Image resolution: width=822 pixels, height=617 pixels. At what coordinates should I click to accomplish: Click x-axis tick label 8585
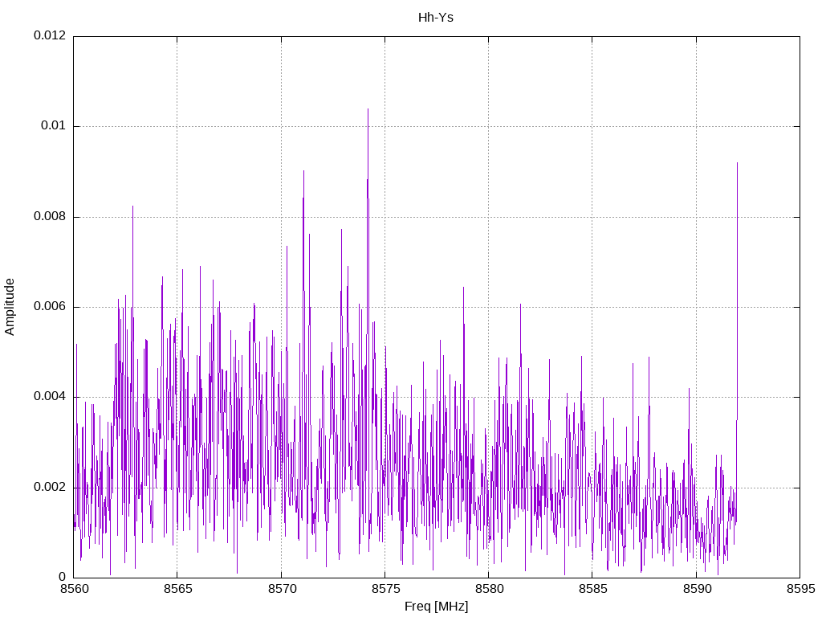(x=593, y=589)
